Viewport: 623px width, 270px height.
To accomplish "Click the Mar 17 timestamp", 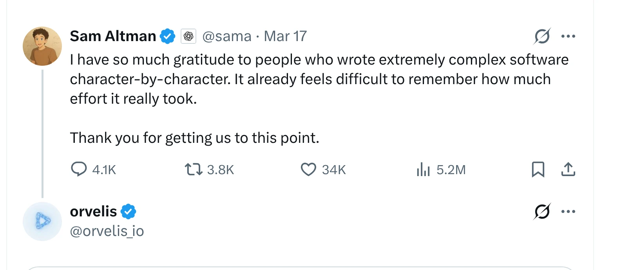I will (x=285, y=36).
